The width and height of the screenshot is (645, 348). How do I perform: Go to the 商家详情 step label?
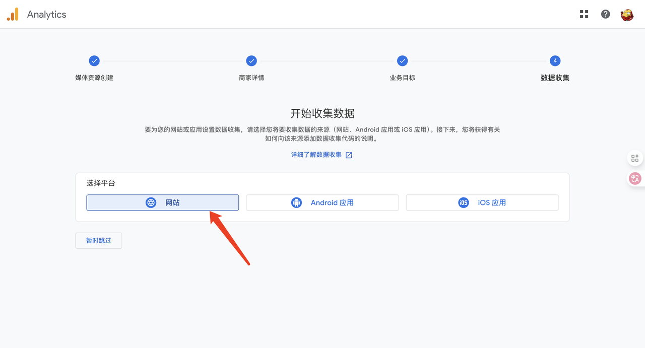[x=251, y=78]
